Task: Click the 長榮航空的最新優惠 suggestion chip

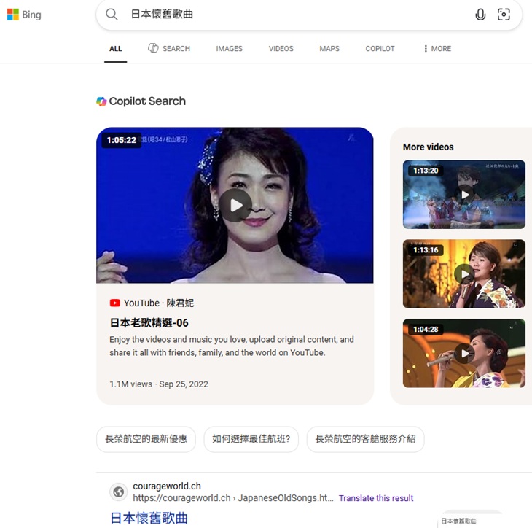Action: tap(146, 439)
